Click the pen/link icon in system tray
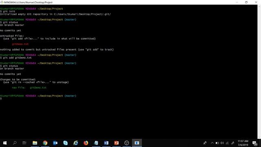 [233, 143]
